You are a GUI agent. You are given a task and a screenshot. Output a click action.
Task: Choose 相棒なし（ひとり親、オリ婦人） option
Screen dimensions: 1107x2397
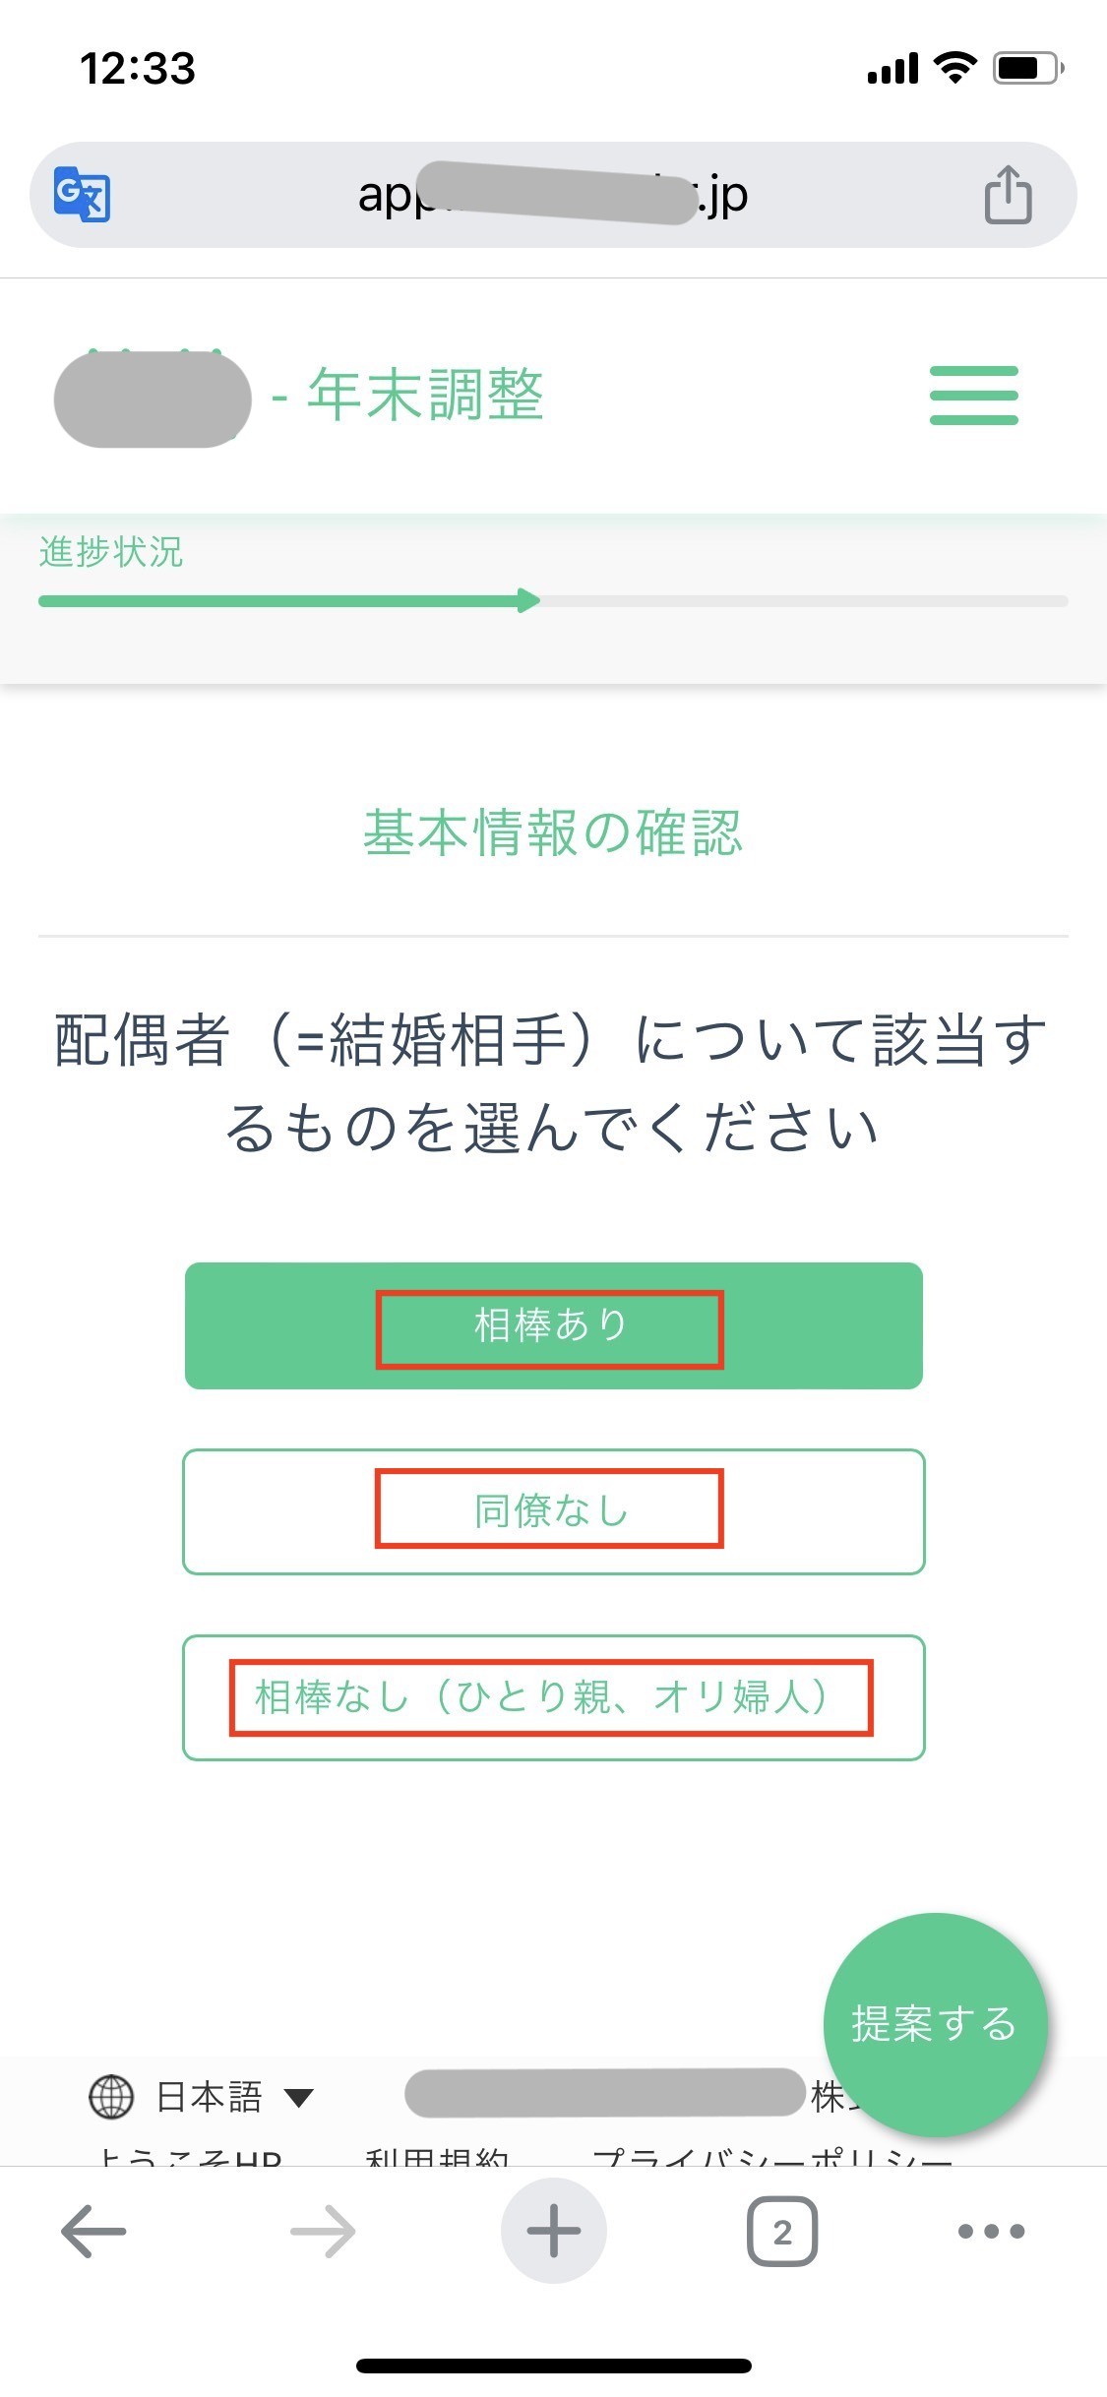[553, 1697]
